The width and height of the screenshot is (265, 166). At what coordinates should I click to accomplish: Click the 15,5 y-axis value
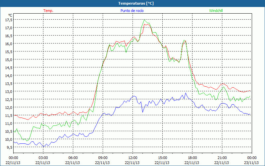click(9, 52)
